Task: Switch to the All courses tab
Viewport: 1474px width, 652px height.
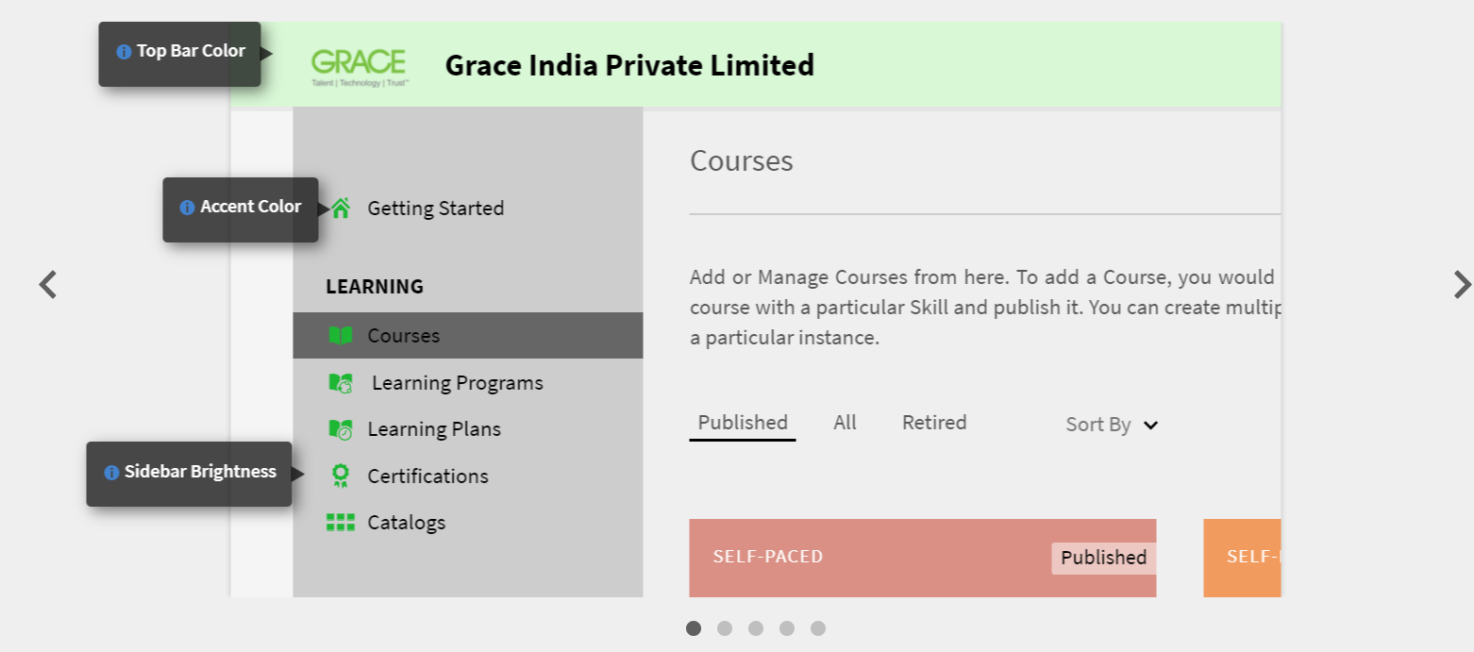Action: (x=845, y=423)
